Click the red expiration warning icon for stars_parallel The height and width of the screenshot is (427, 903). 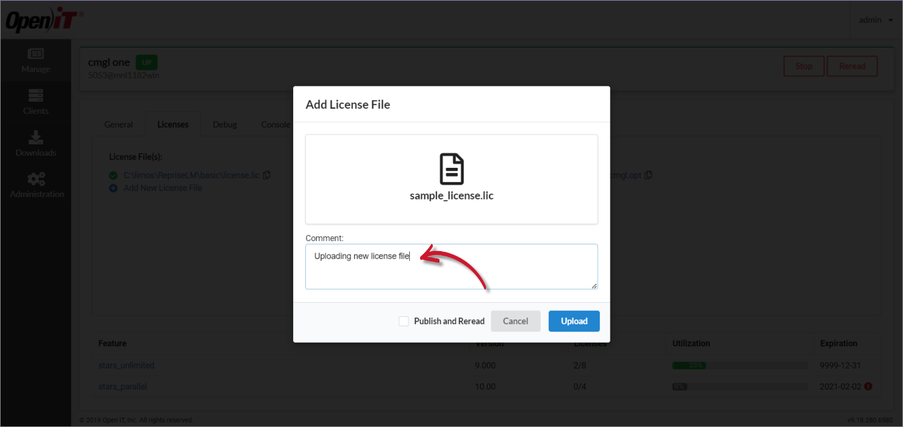tap(868, 386)
